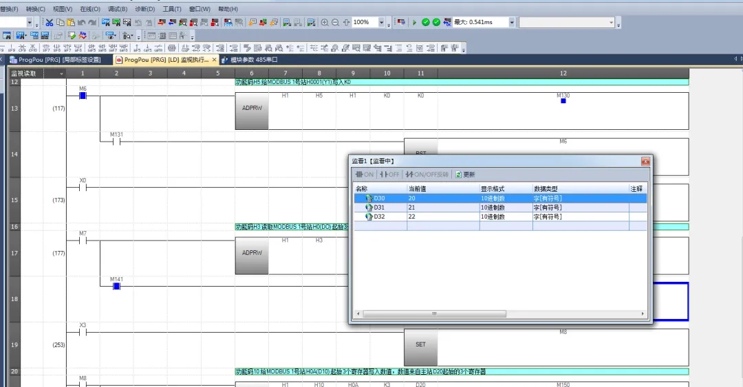This screenshot has width=743, height=387.
Task: Click the green play arrow icon
Action: [414, 23]
